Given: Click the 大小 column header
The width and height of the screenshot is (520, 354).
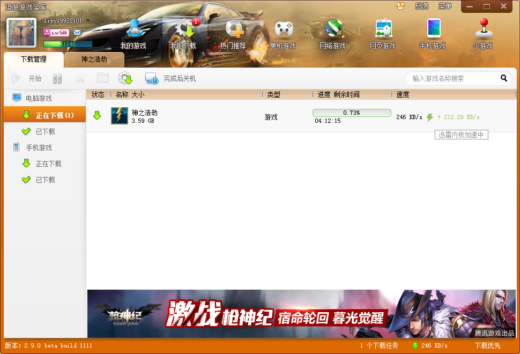Looking at the screenshot, I should [138, 94].
